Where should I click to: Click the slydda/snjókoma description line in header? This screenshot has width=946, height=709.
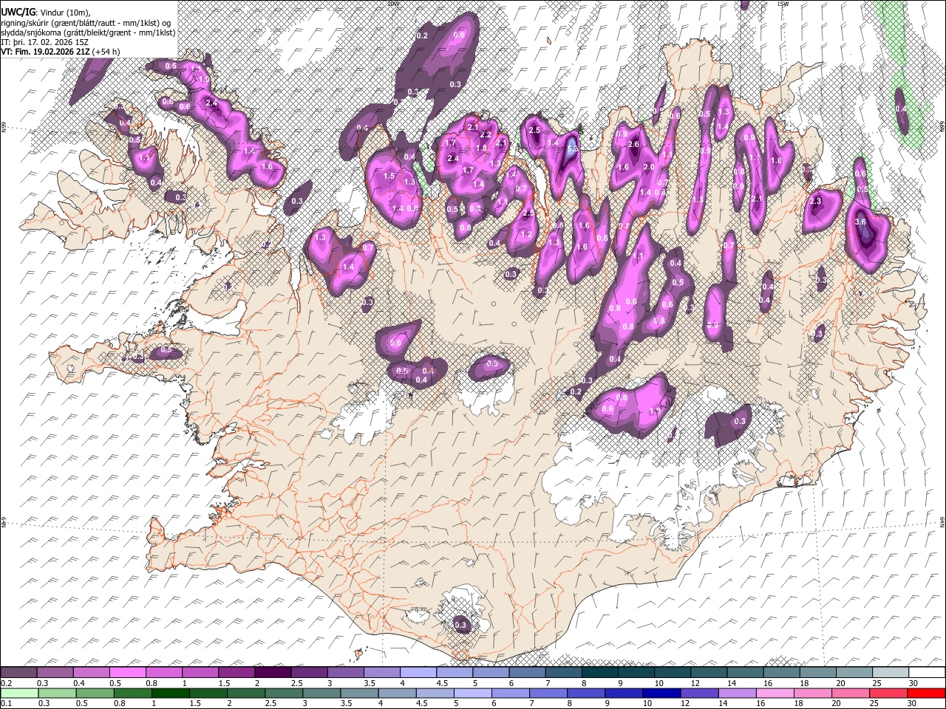point(88,32)
